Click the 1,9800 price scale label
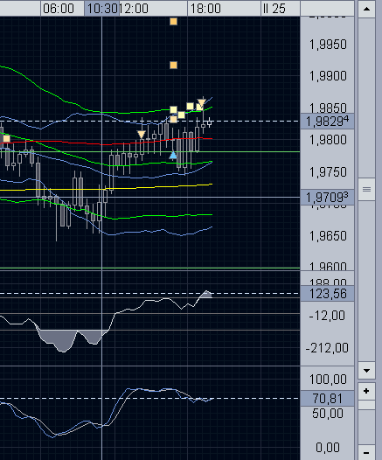Screen dimensions: 382x460 pyautogui.click(x=328, y=140)
